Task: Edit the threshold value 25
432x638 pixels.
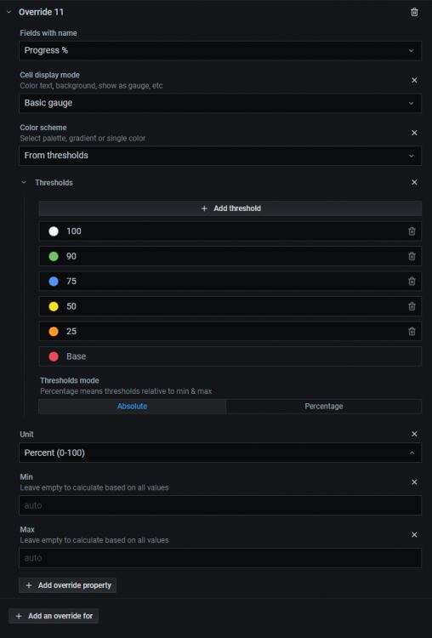Action: tap(232, 332)
